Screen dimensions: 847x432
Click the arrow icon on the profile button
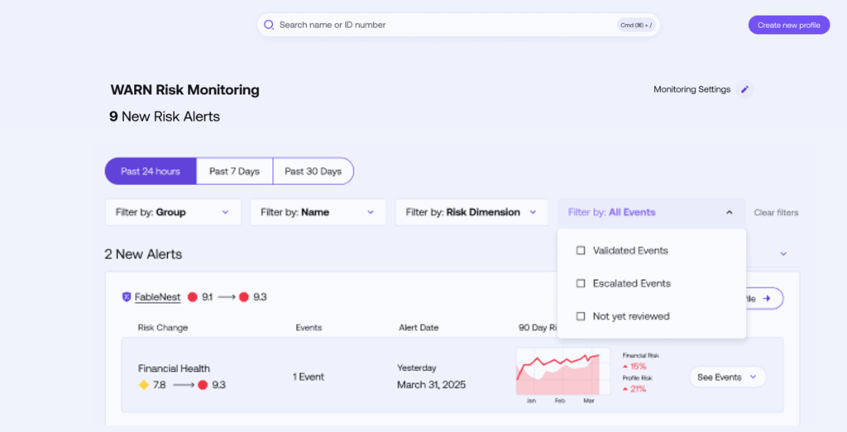pyautogui.click(x=767, y=298)
